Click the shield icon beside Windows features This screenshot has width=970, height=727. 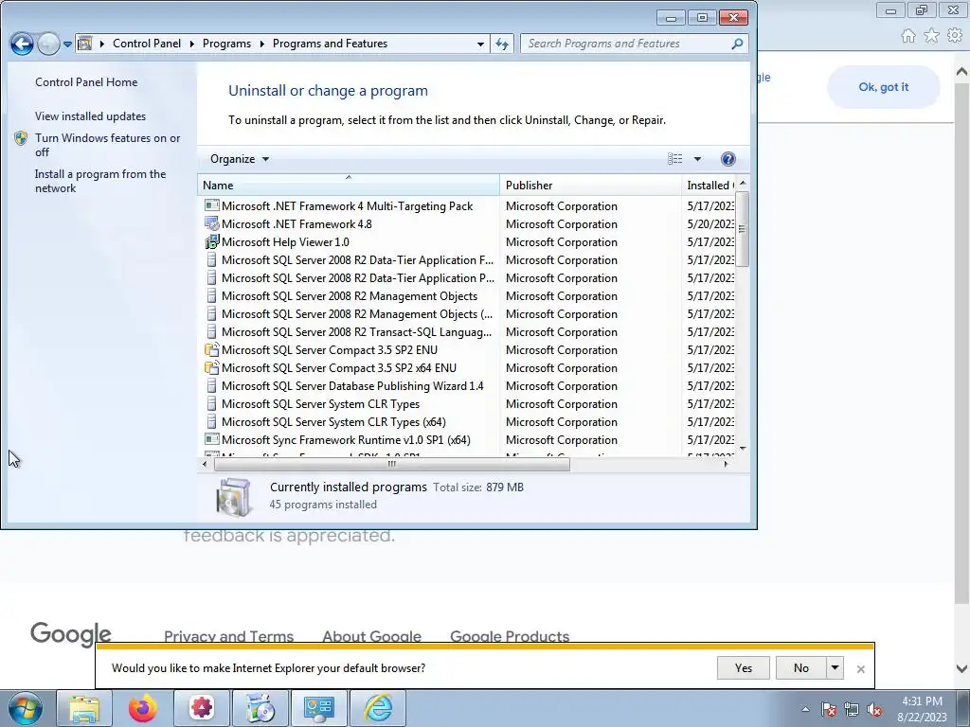(x=21, y=138)
